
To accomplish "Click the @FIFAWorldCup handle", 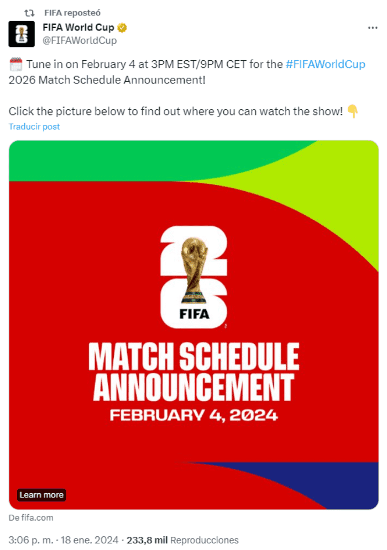I will click(80, 40).
